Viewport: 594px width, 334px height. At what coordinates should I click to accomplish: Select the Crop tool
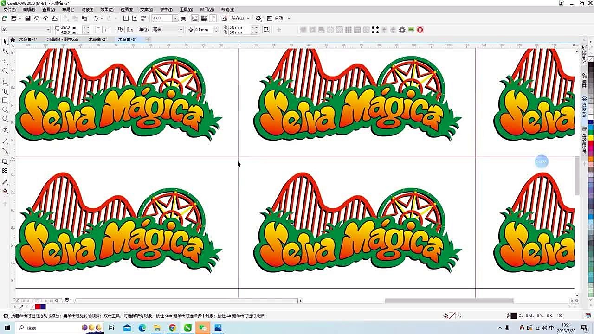click(x=5, y=62)
